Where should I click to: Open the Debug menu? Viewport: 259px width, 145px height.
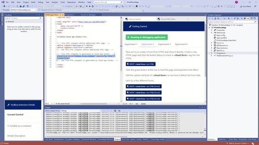coord(40,2)
